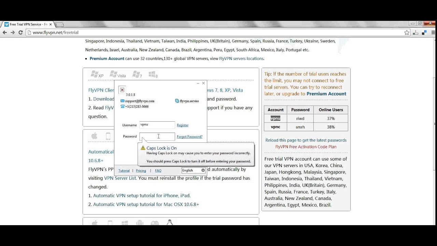The image size is (437, 246).
Task: Open the Tutorial link in dialog footer
Action: 124,170
